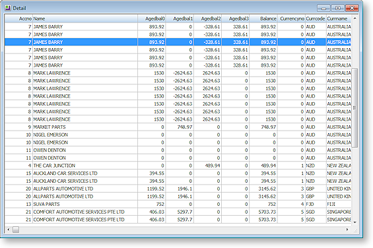Click the highlighted row's 893.92 Balance cell

(x=263, y=42)
